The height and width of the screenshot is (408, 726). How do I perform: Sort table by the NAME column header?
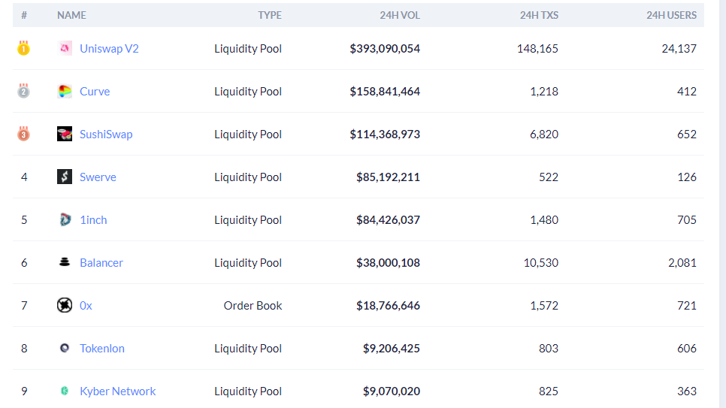pyautogui.click(x=71, y=15)
